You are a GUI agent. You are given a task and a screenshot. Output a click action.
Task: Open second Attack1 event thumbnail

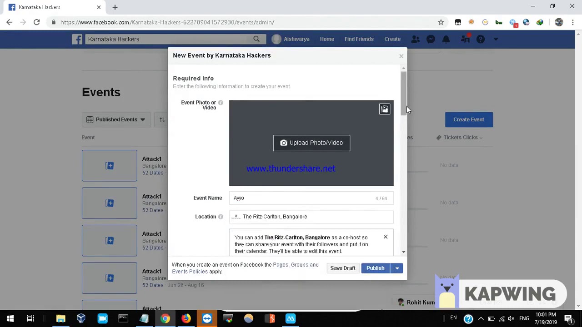click(109, 203)
